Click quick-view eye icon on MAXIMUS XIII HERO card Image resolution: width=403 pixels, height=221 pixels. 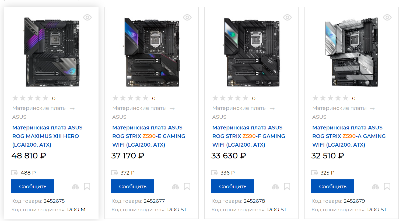(87, 17)
